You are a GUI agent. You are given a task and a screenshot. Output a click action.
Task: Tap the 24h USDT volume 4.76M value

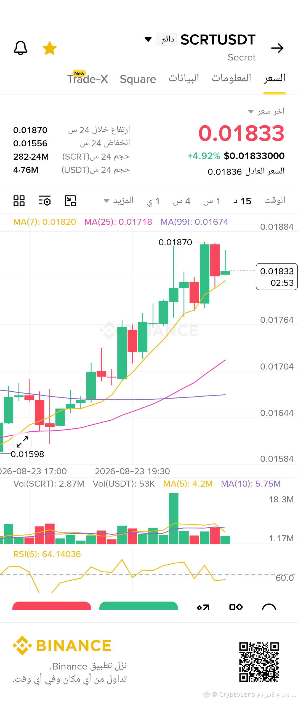tap(26, 170)
